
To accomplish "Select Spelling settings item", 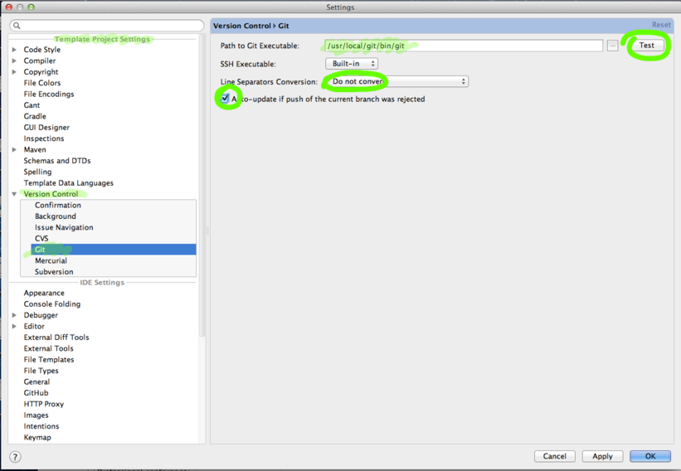I will coord(37,172).
